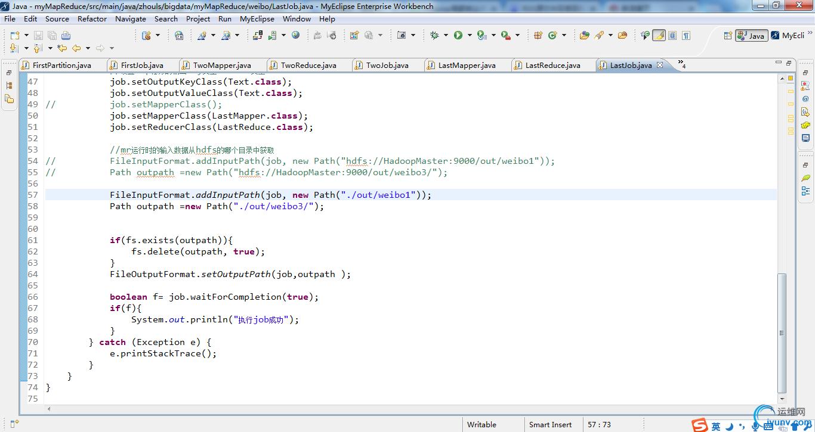
Task: Show hidden editor tabs list »4
Action: click(x=682, y=64)
